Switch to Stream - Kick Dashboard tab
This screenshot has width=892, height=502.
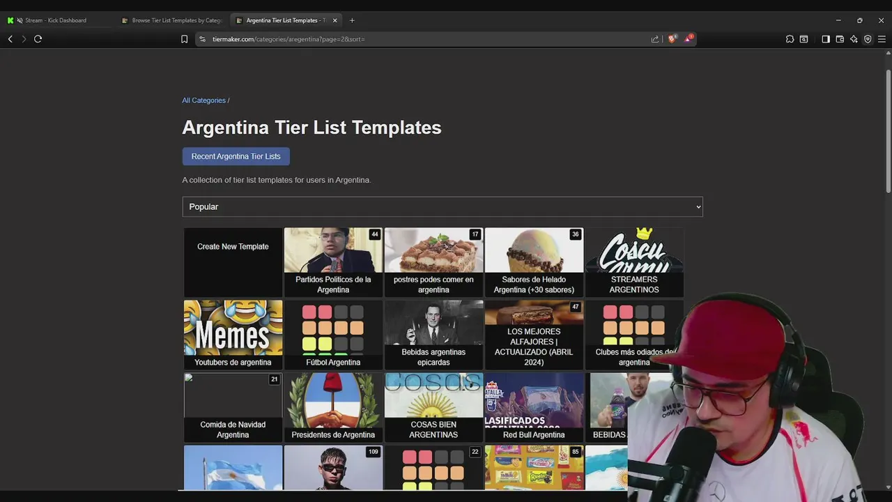coord(56,20)
